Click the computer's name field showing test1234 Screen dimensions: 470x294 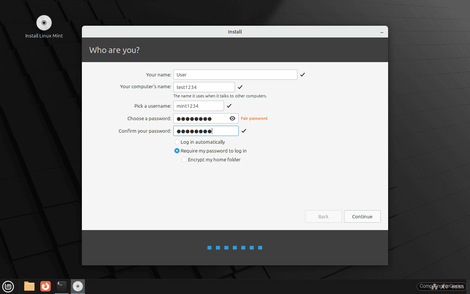(x=204, y=87)
